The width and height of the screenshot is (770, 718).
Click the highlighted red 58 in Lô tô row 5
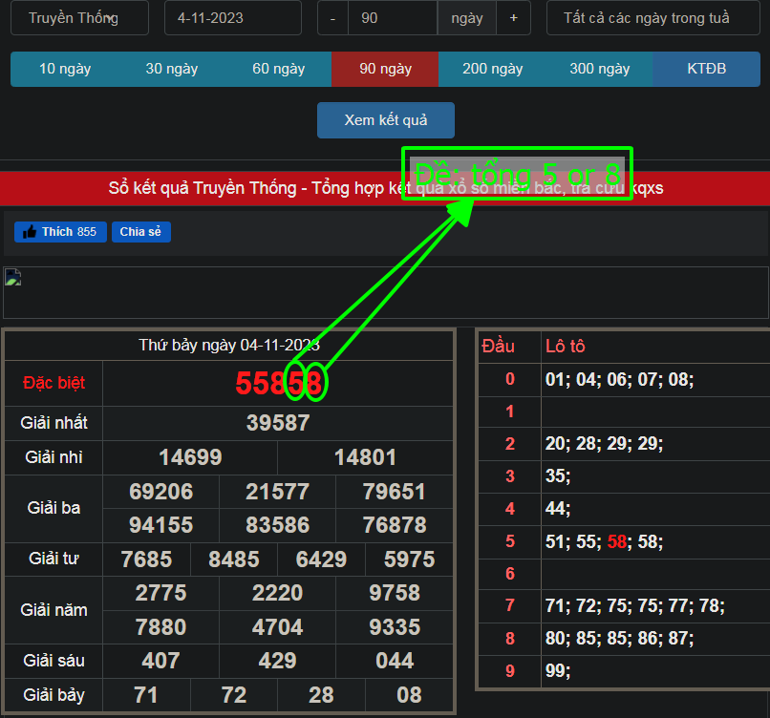[616, 541]
